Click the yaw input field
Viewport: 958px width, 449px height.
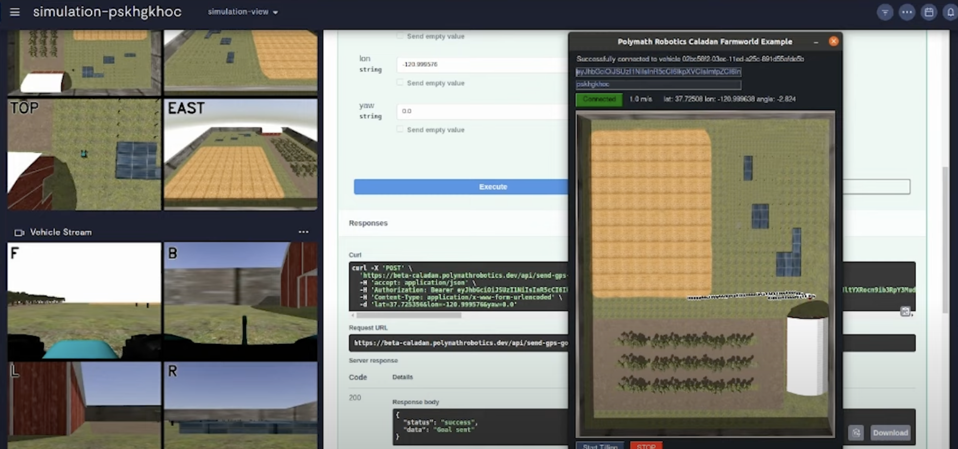coord(482,111)
